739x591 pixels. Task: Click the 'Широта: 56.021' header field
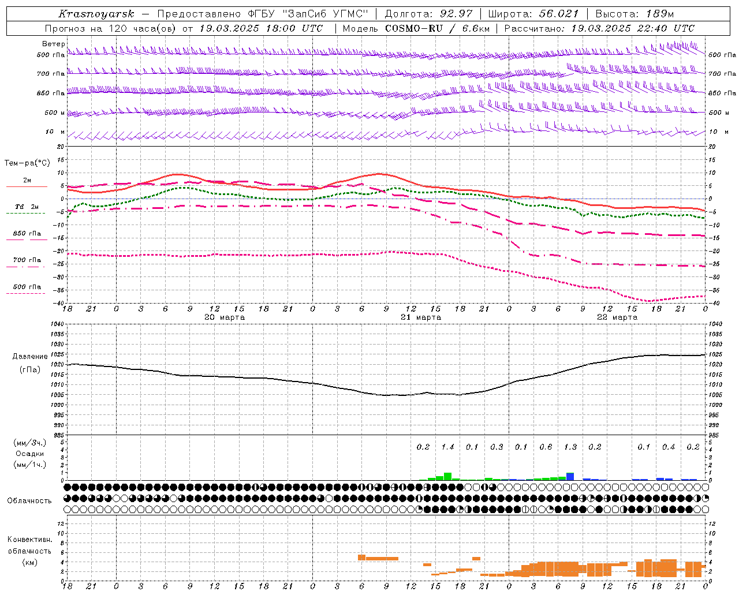pos(533,14)
